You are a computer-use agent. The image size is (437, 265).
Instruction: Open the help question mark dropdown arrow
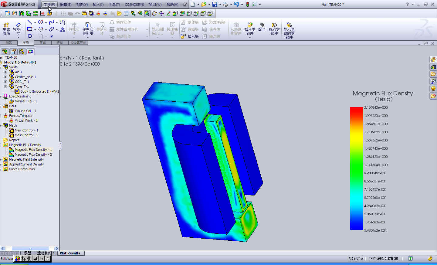[413, 5]
